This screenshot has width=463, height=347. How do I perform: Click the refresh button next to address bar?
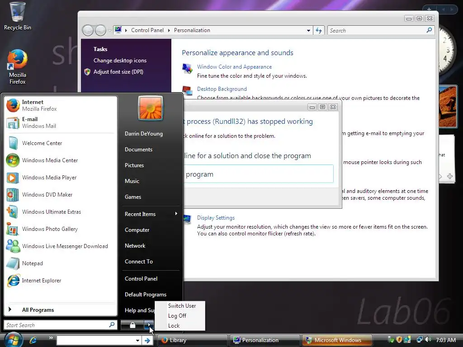point(319,30)
